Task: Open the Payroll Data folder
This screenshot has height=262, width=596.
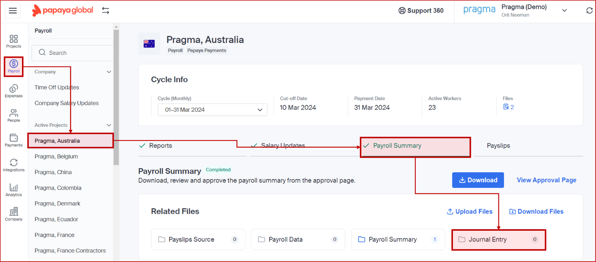Action: coord(298,239)
